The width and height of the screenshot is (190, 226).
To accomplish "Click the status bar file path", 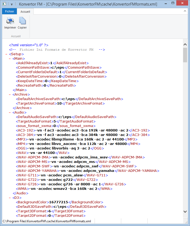I will pos(47,221).
